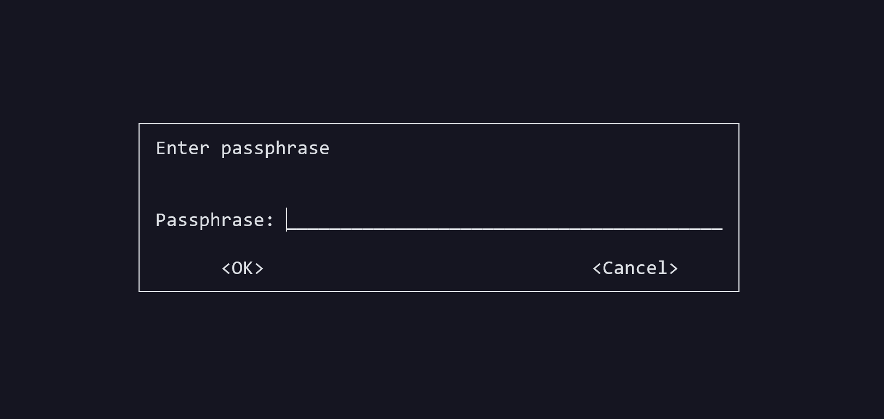Click the left angle bracket of OK
This screenshot has width=884, height=419.
(x=226, y=269)
